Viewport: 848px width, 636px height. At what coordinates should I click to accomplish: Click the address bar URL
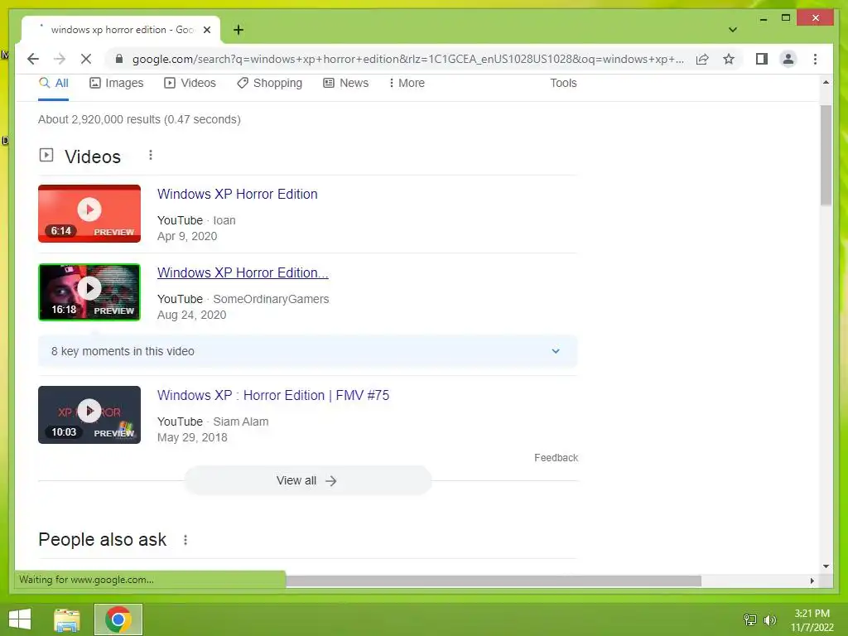click(407, 59)
